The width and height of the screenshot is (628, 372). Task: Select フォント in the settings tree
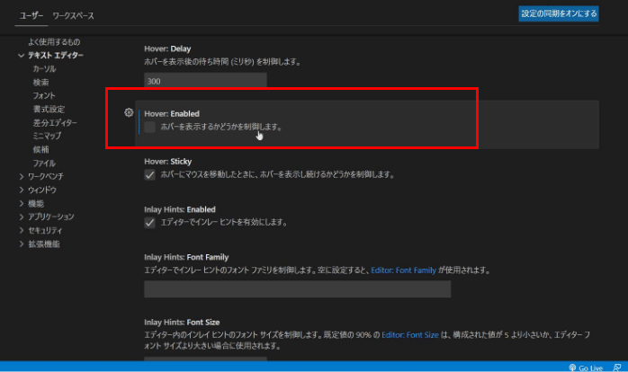(44, 95)
